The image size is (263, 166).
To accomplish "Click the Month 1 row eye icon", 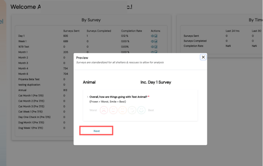I will (153, 52).
